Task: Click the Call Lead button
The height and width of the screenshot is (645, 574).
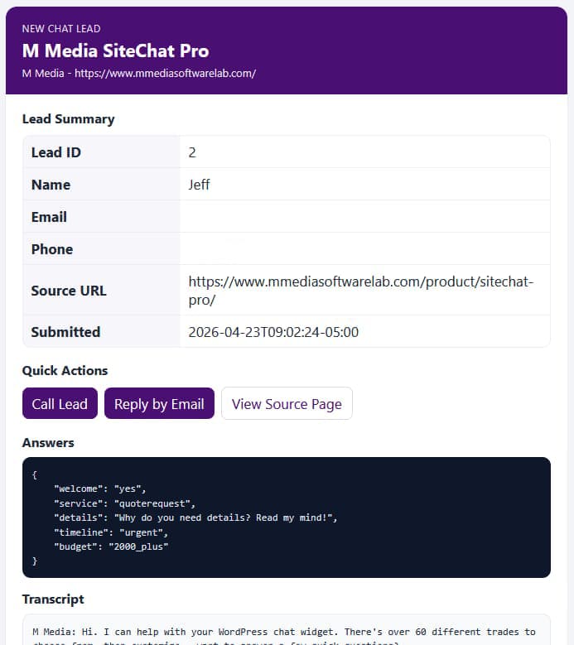Action: pyautogui.click(x=60, y=403)
